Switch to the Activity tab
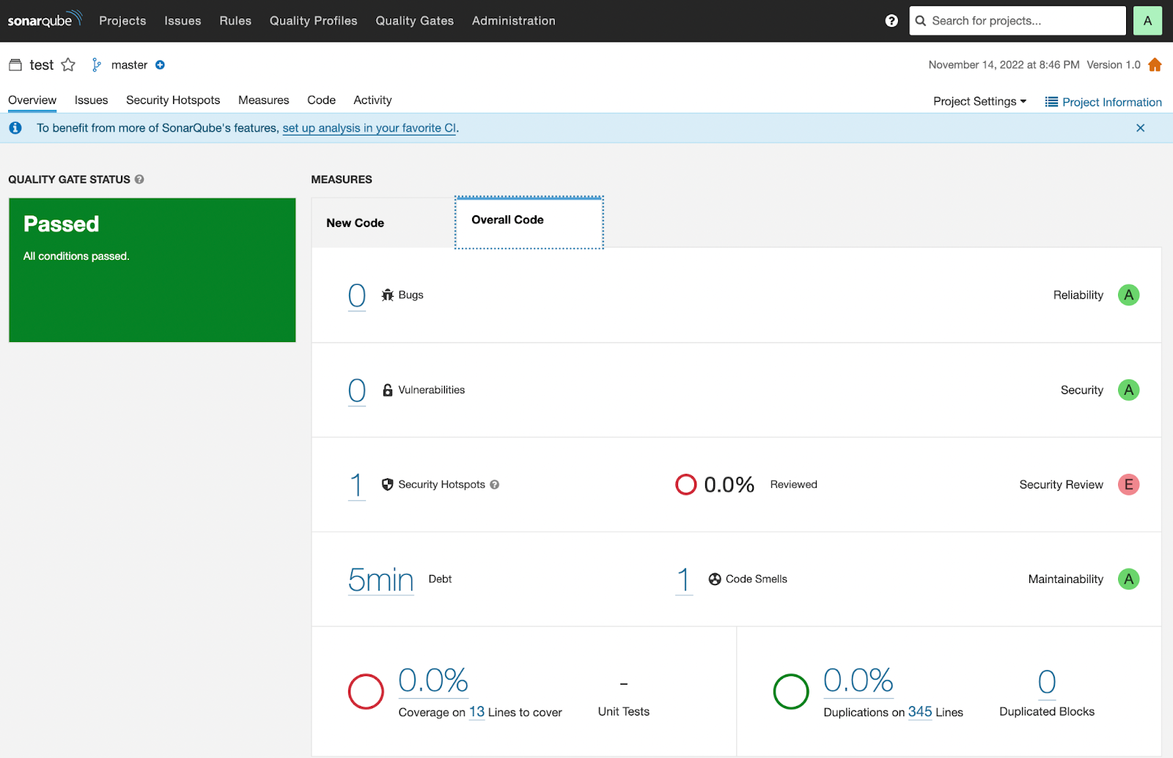The image size is (1173, 758). (x=372, y=100)
